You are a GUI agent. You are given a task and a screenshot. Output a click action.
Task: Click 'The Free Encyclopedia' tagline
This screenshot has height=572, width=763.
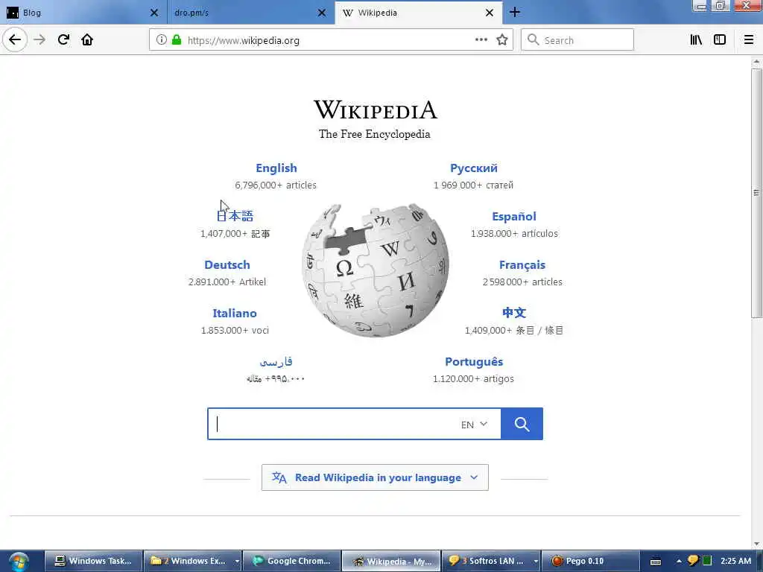coord(375,134)
